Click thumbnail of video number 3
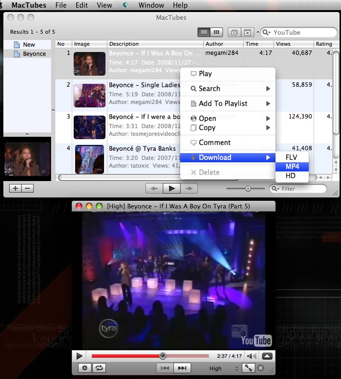 pos(90,127)
